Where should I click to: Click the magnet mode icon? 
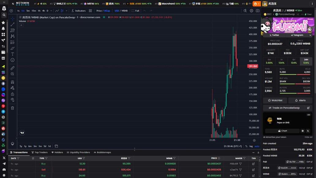coord(13,82)
